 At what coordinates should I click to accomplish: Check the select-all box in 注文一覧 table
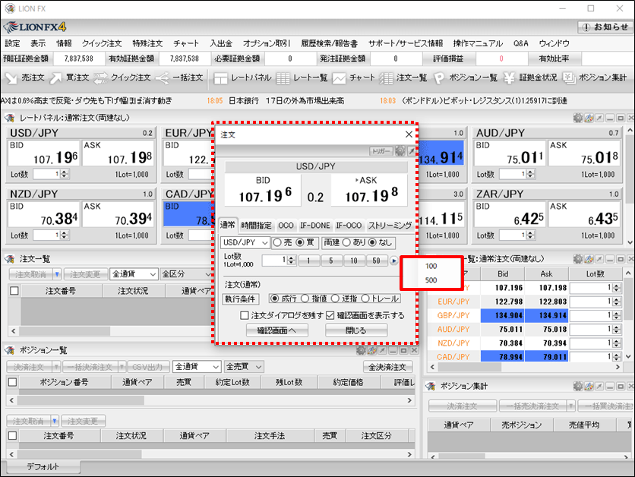coord(14,291)
